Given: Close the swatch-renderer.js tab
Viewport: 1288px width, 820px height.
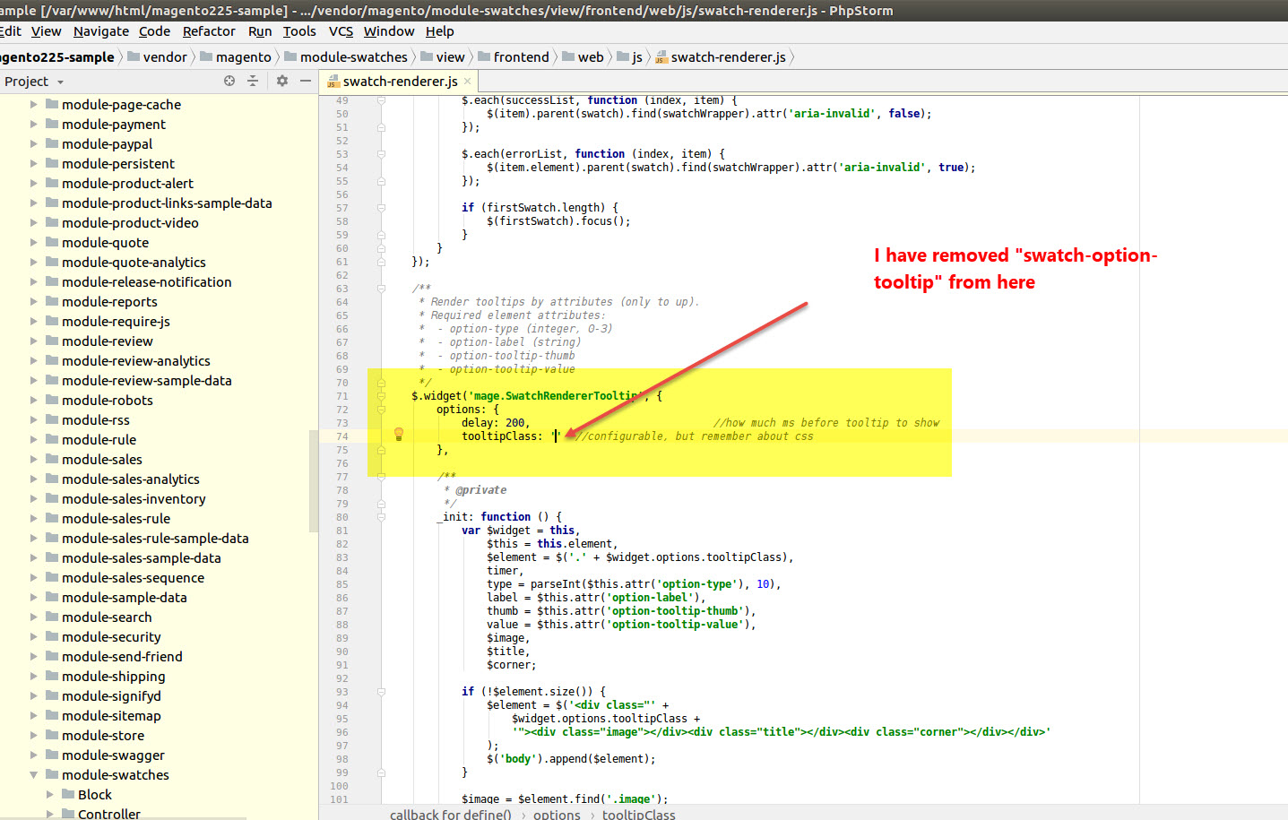Looking at the screenshot, I should [467, 82].
